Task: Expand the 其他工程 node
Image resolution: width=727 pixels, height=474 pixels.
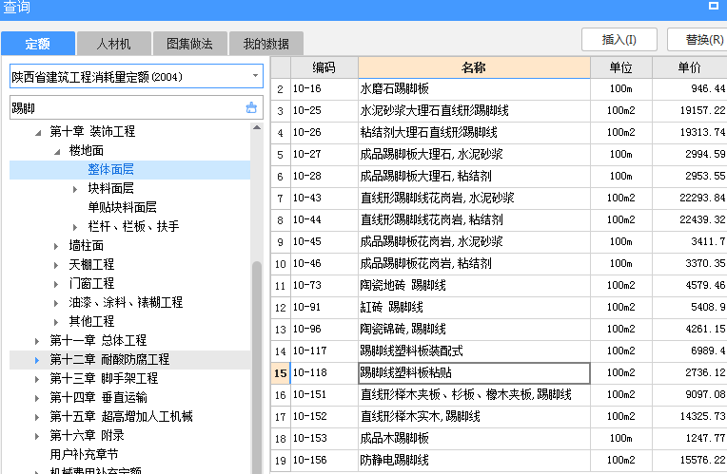Action: pos(56,322)
